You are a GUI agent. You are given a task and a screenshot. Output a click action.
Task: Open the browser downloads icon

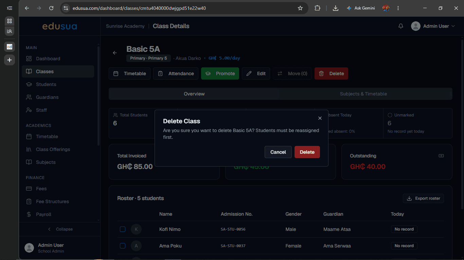pos(336,8)
